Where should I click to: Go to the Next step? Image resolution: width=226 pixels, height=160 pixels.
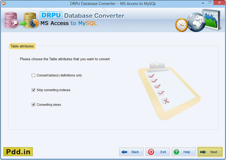click(210, 152)
